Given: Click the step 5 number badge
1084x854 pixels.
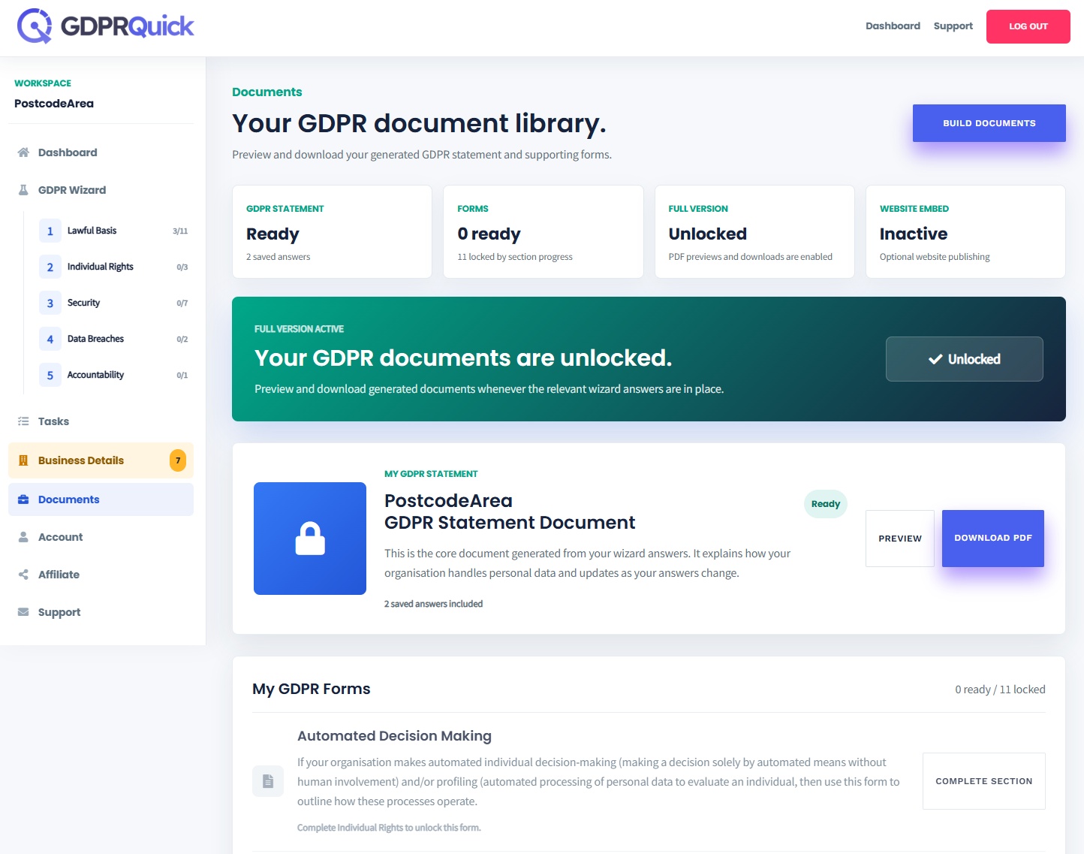Looking at the screenshot, I should (50, 375).
